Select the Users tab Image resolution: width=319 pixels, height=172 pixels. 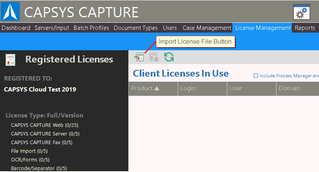coord(170,28)
